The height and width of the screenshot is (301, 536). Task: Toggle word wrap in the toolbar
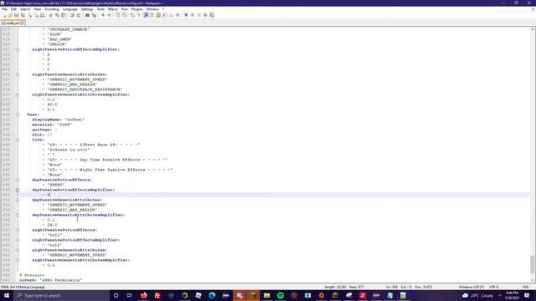132,15
